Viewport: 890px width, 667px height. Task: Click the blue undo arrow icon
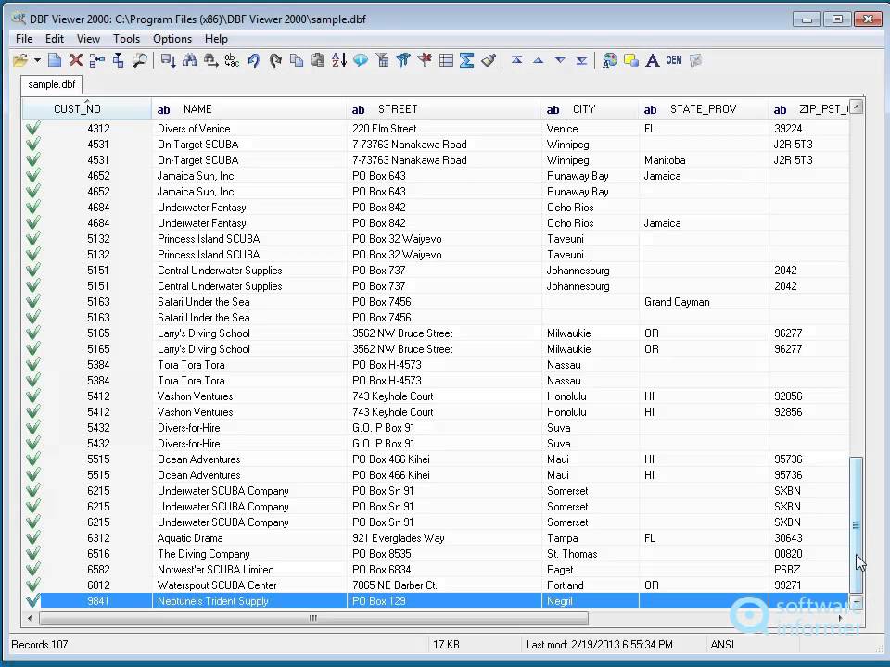point(254,60)
